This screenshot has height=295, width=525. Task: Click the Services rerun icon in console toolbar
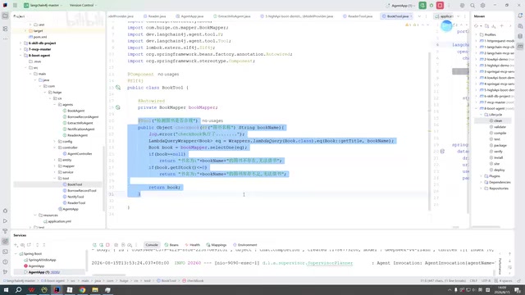[94, 245]
